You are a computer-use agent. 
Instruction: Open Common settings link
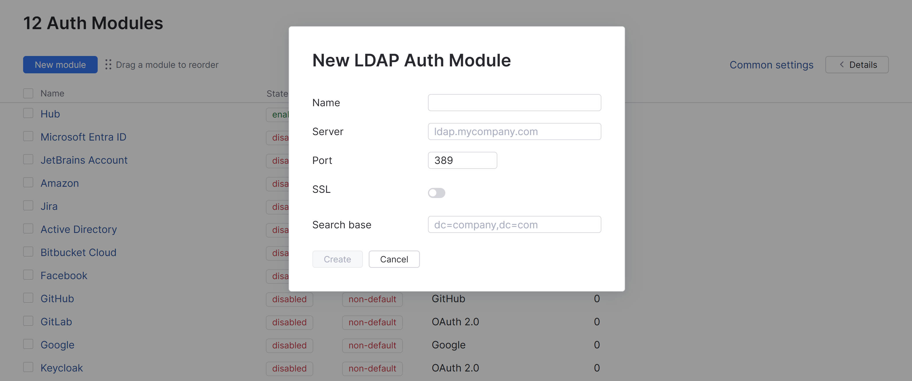pyautogui.click(x=771, y=65)
